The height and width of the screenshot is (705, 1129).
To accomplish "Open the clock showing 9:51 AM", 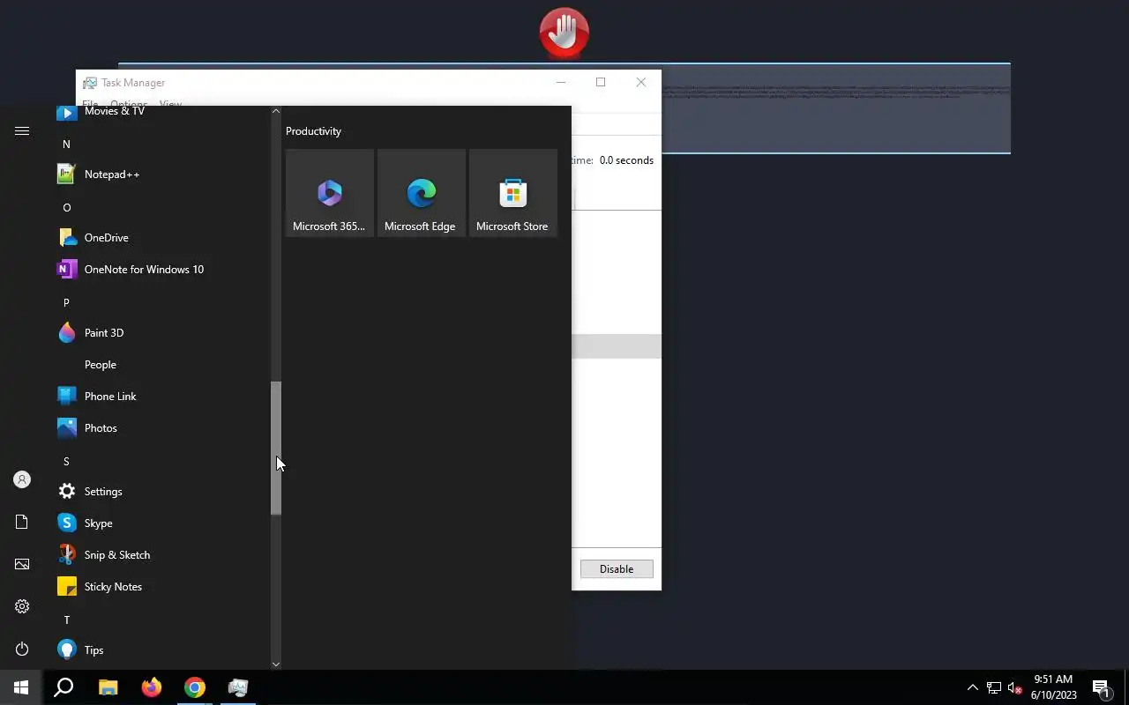I will 1053,687.
